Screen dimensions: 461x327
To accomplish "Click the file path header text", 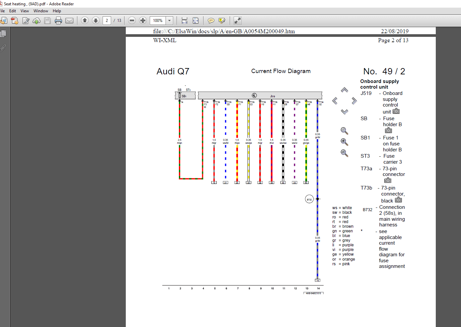I will point(224,31).
